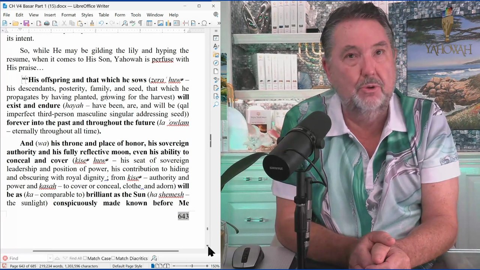The height and width of the screenshot is (270, 480).
Task: Expand the Paste options dropdown arrow
Action: click(85, 23)
